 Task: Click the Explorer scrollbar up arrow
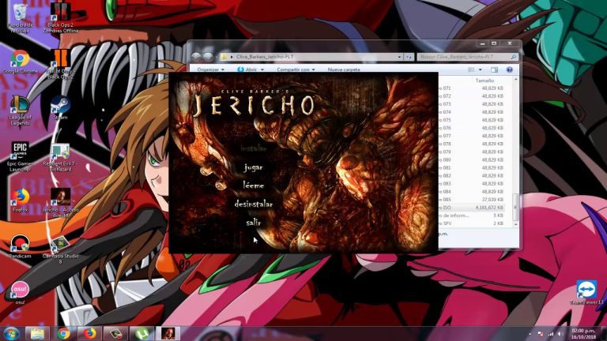515,80
